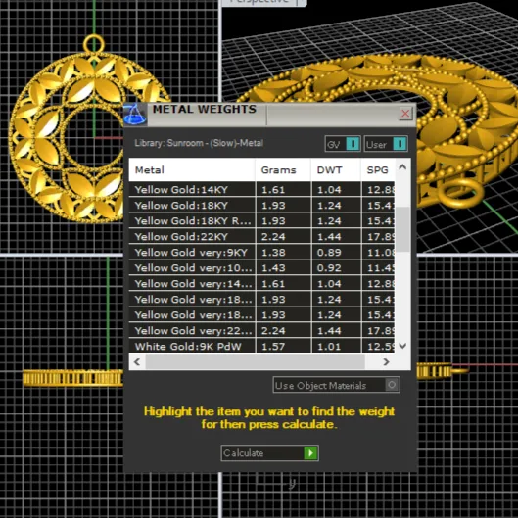Click the vertical scrollbar thumb
Viewport: 518px width, 518px height.
tap(402, 229)
